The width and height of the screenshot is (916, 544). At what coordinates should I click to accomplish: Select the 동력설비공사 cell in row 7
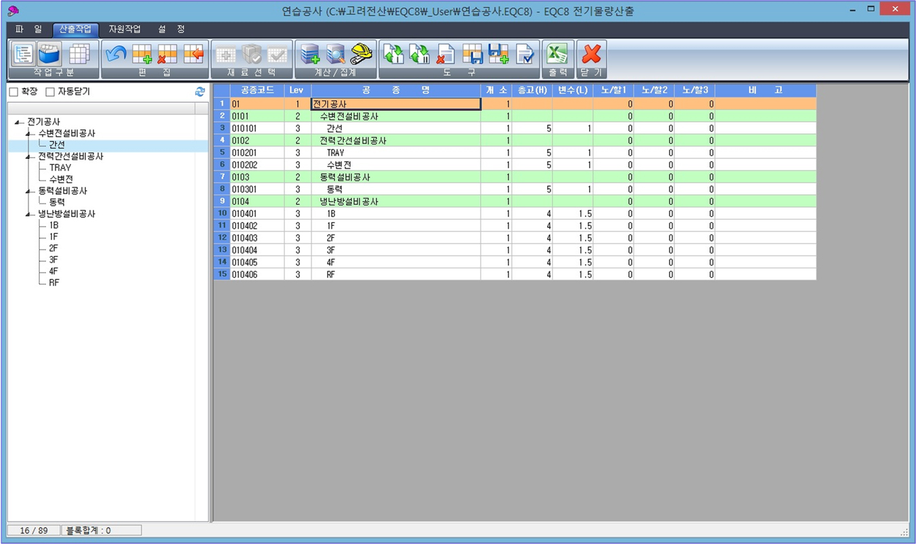tap(396, 177)
